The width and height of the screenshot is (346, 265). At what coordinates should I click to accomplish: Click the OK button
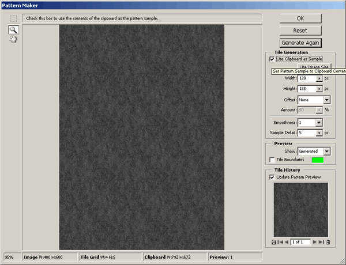point(300,18)
